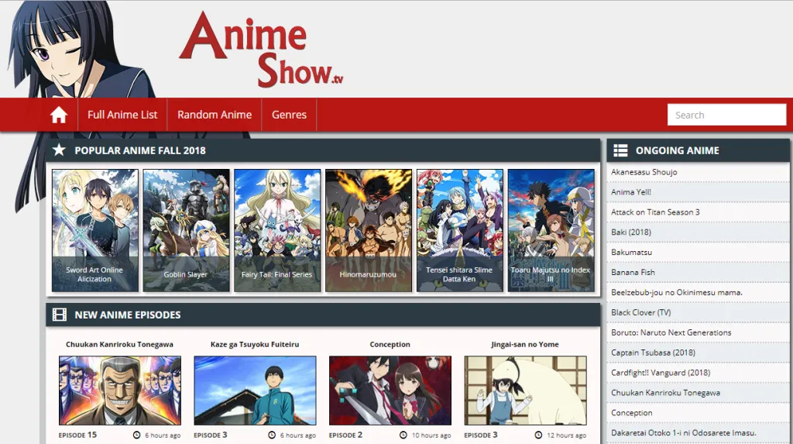Open the Random Anime menu item

coord(215,115)
